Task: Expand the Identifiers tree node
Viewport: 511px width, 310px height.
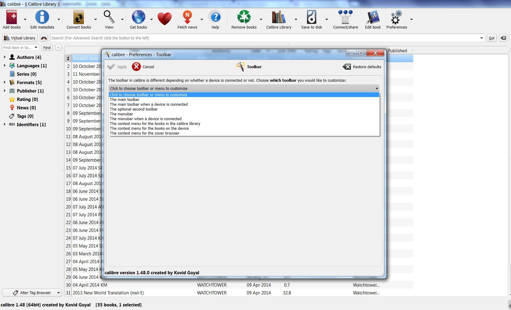Action: [5, 124]
